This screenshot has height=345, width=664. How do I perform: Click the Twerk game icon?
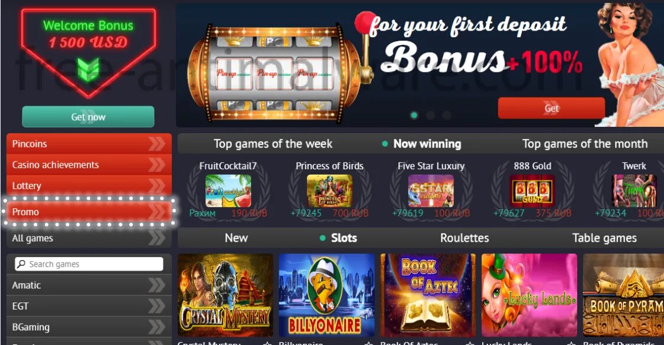pyautogui.click(x=634, y=191)
